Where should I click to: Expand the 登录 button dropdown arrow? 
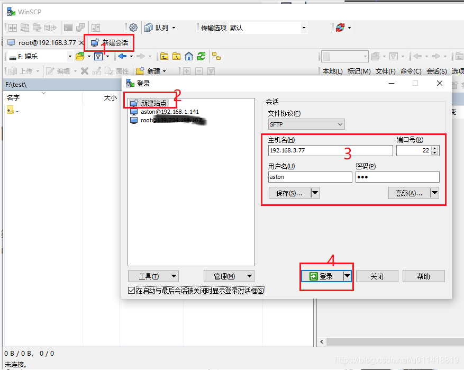tap(347, 276)
